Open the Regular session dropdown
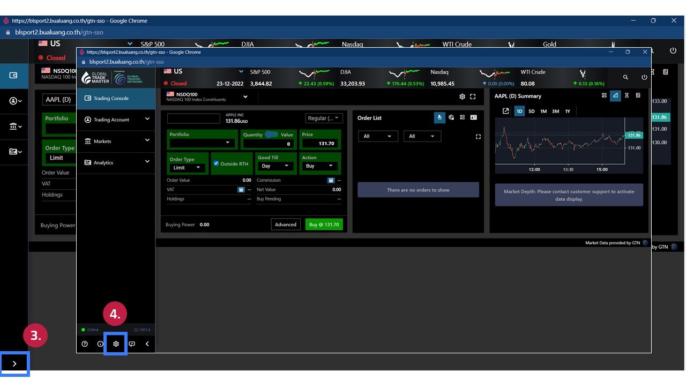 [x=324, y=118]
